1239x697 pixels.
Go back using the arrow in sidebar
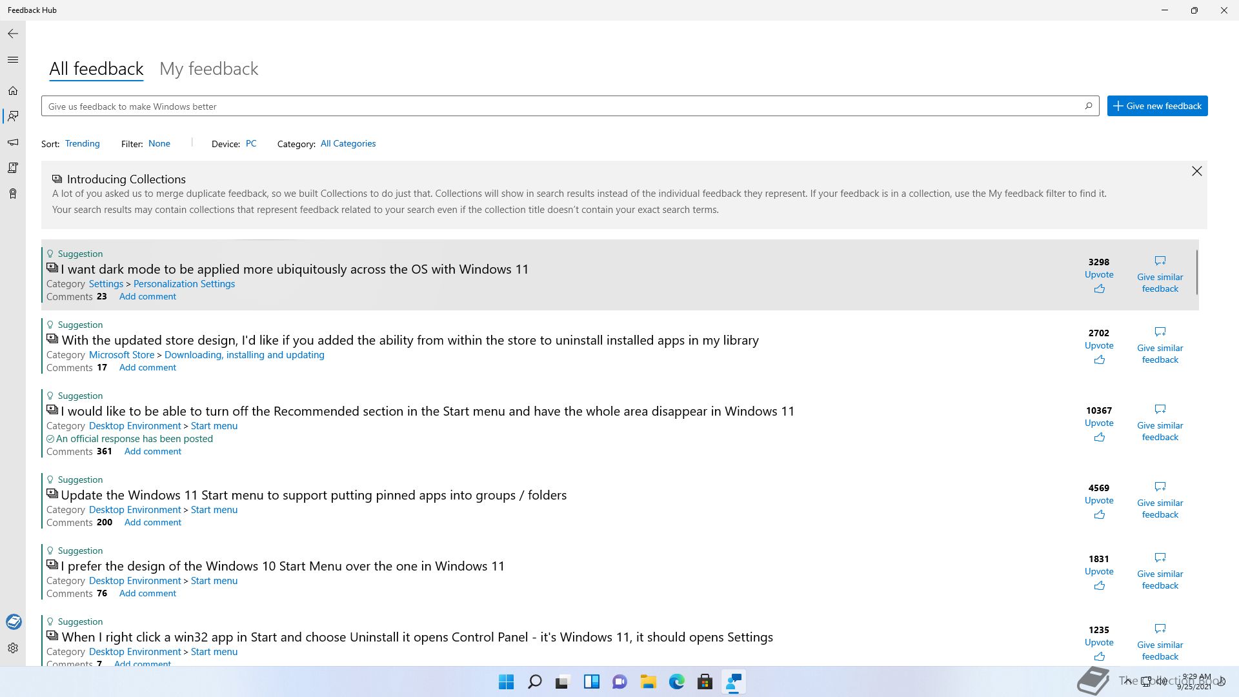tap(13, 34)
